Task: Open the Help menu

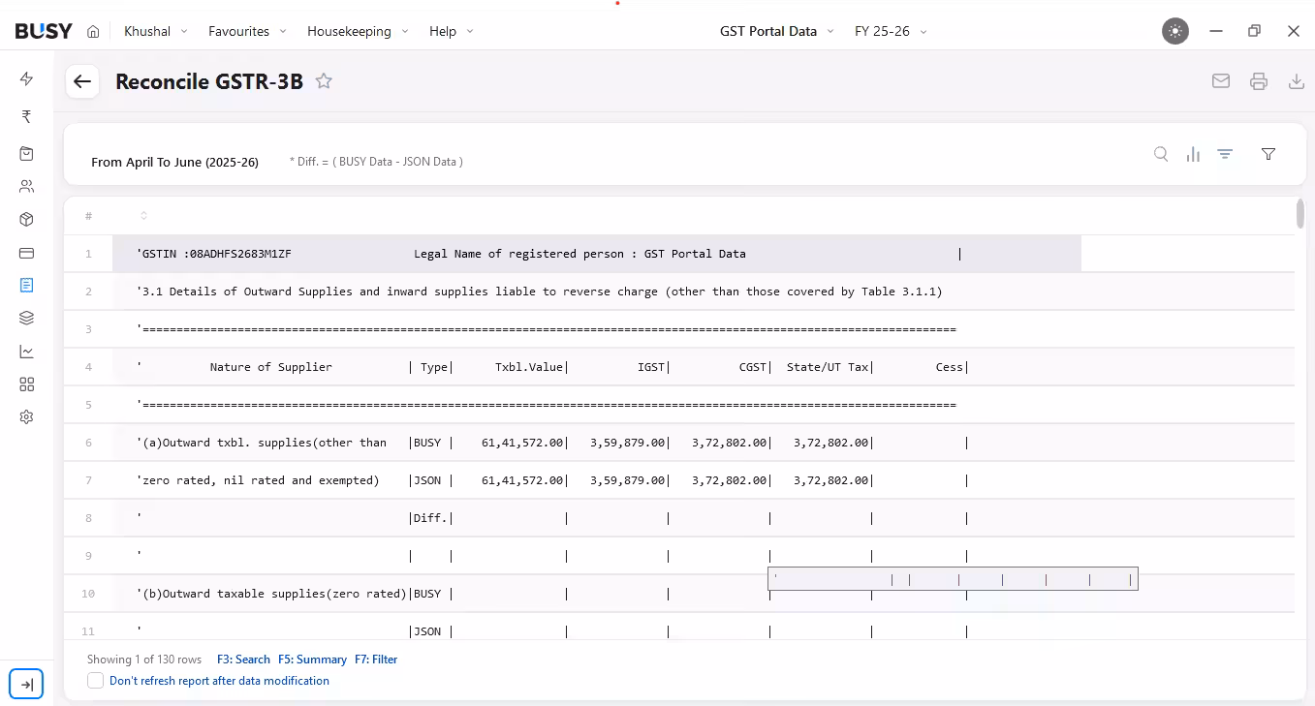Action: (452, 31)
